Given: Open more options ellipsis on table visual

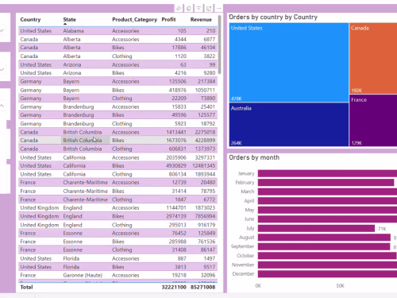Looking at the screenshot, I should click(x=219, y=9).
